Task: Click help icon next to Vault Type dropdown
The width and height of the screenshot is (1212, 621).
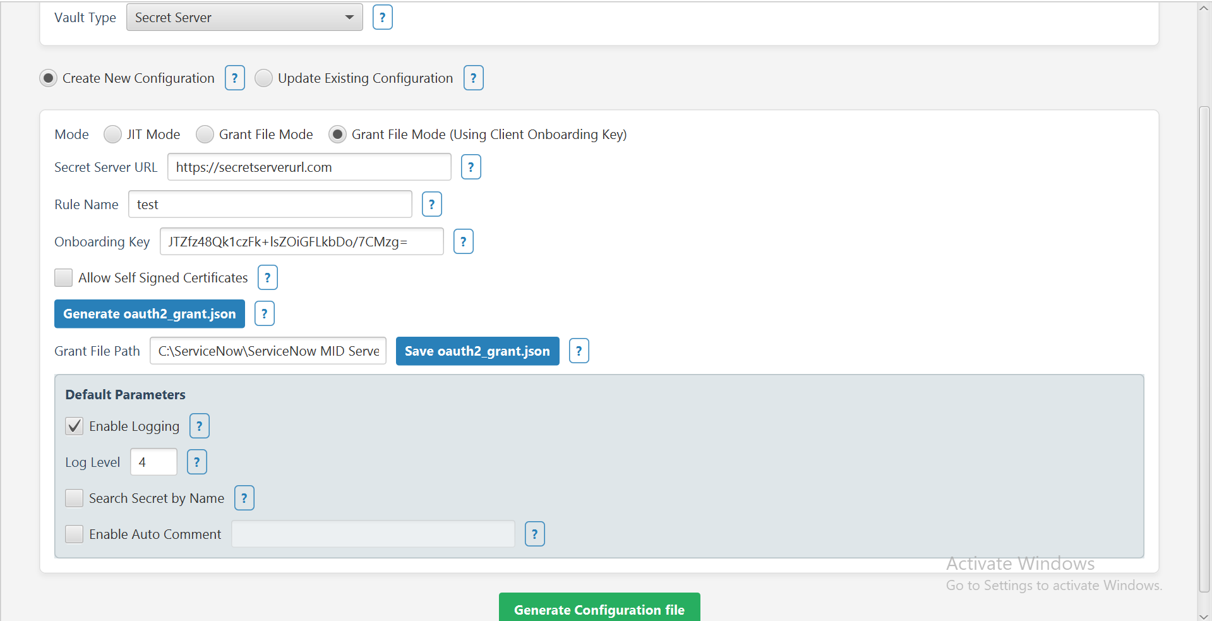Action: point(382,18)
